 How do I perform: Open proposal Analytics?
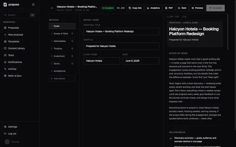point(153,8)
